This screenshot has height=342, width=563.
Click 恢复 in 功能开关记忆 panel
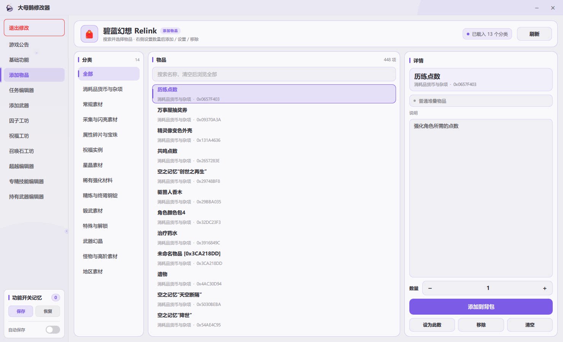(48, 311)
